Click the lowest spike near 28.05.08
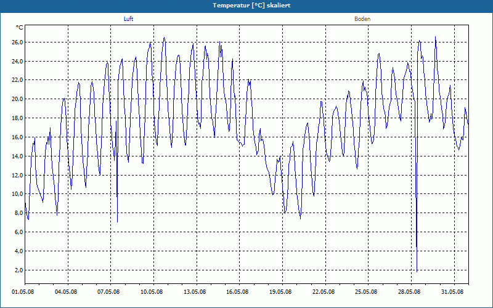The image size is (493, 308). point(417,270)
